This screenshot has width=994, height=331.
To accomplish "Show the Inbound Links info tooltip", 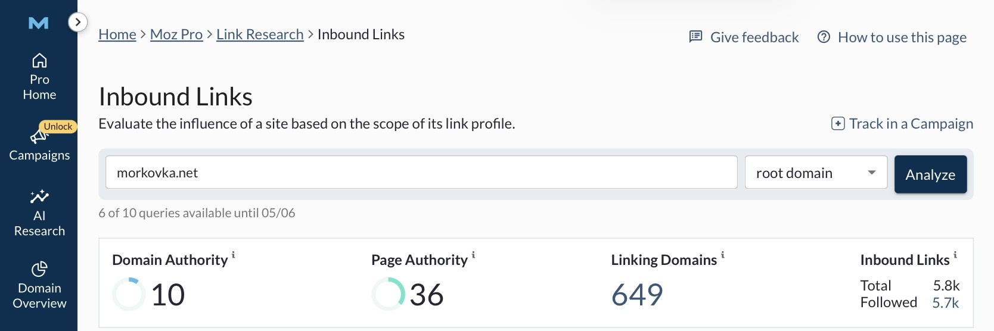I will 955,255.
